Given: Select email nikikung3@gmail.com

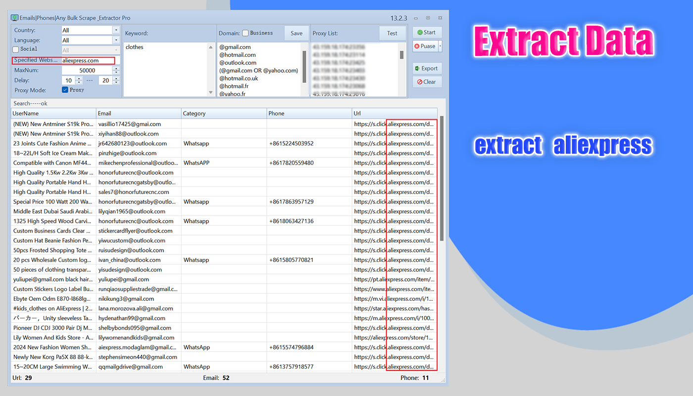Looking at the screenshot, I should tap(126, 298).
